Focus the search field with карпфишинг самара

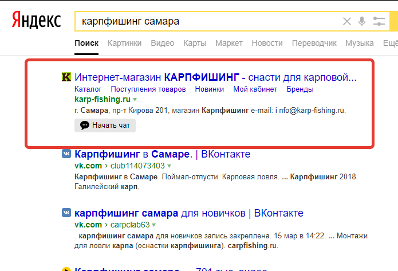(x=206, y=22)
